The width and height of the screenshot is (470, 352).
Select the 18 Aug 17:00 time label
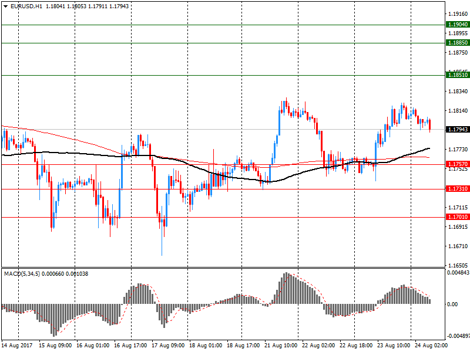coord(243,346)
